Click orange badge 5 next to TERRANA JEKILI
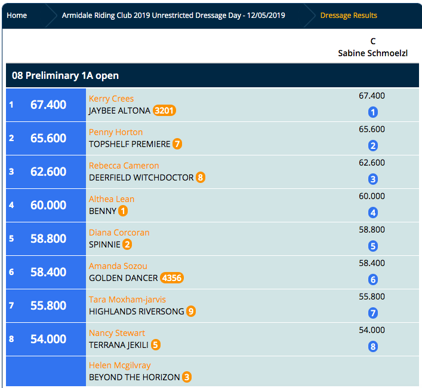The height and width of the screenshot is (388, 422). (x=156, y=345)
